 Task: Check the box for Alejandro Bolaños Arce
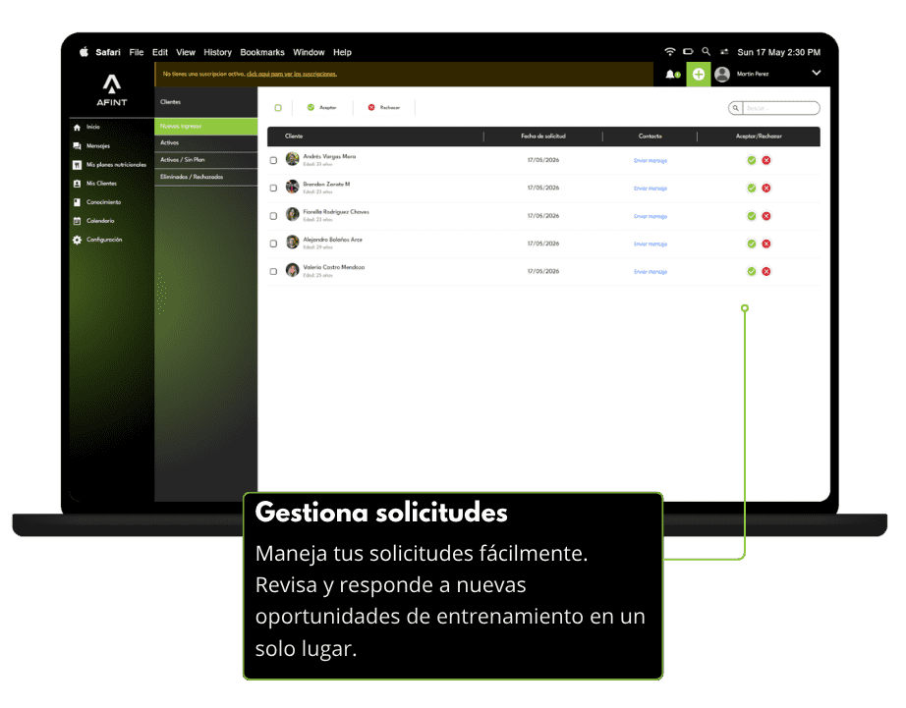point(273,244)
